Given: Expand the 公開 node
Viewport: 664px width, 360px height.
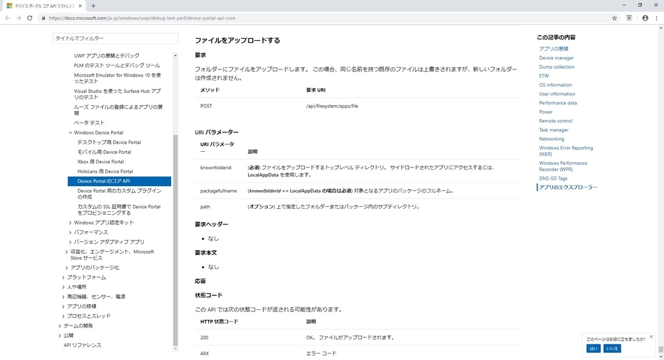Looking at the screenshot, I should point(60,335).
